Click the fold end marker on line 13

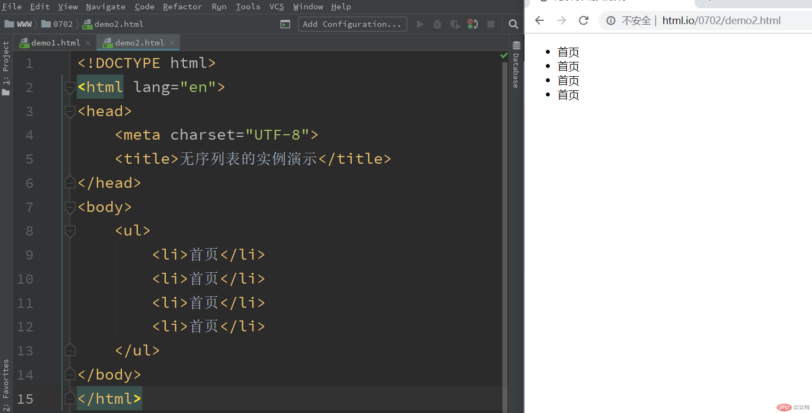(x=70, y=350)
